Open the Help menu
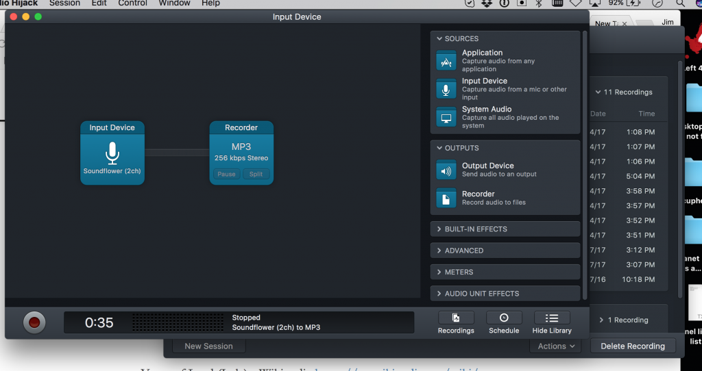This screenshot has width=702, height=371. [x=210, y=3]
